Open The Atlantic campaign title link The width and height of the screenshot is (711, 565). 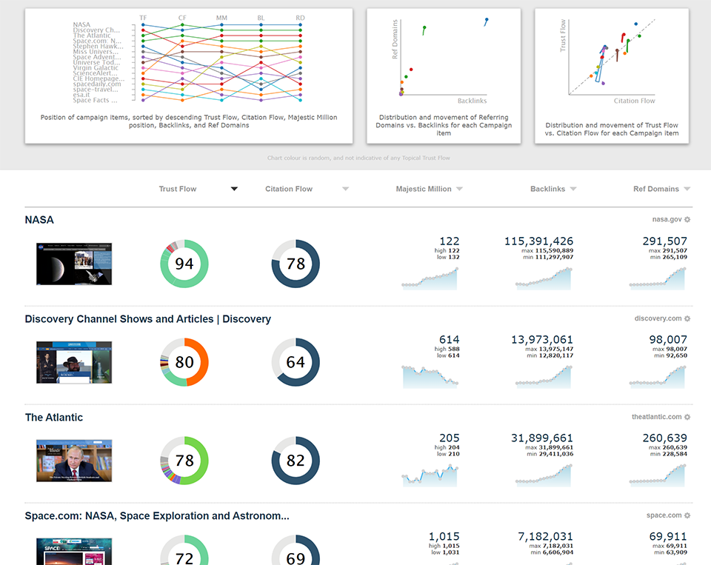54,417
